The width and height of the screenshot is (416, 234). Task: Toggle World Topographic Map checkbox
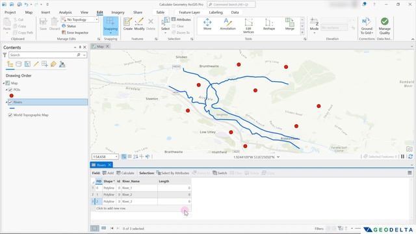pyautogui.click(x=10, y=115)
